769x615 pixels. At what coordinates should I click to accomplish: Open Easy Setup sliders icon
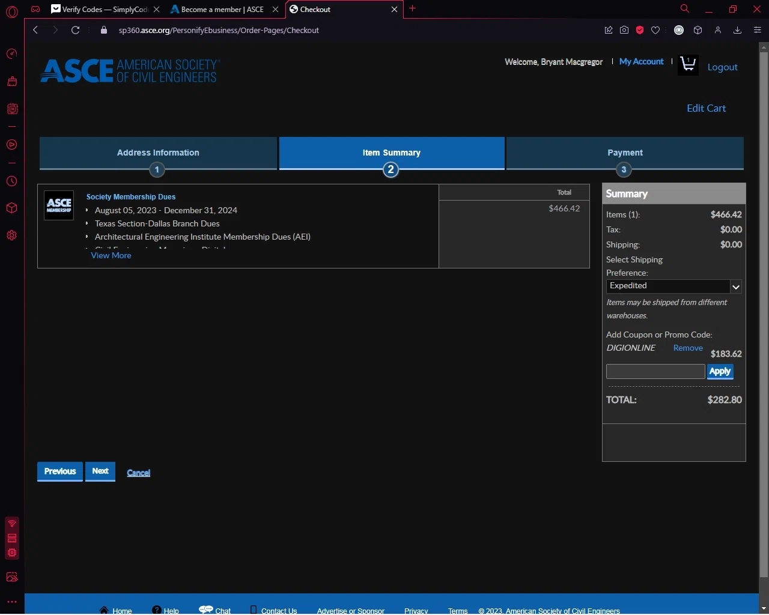click(757, 30)
